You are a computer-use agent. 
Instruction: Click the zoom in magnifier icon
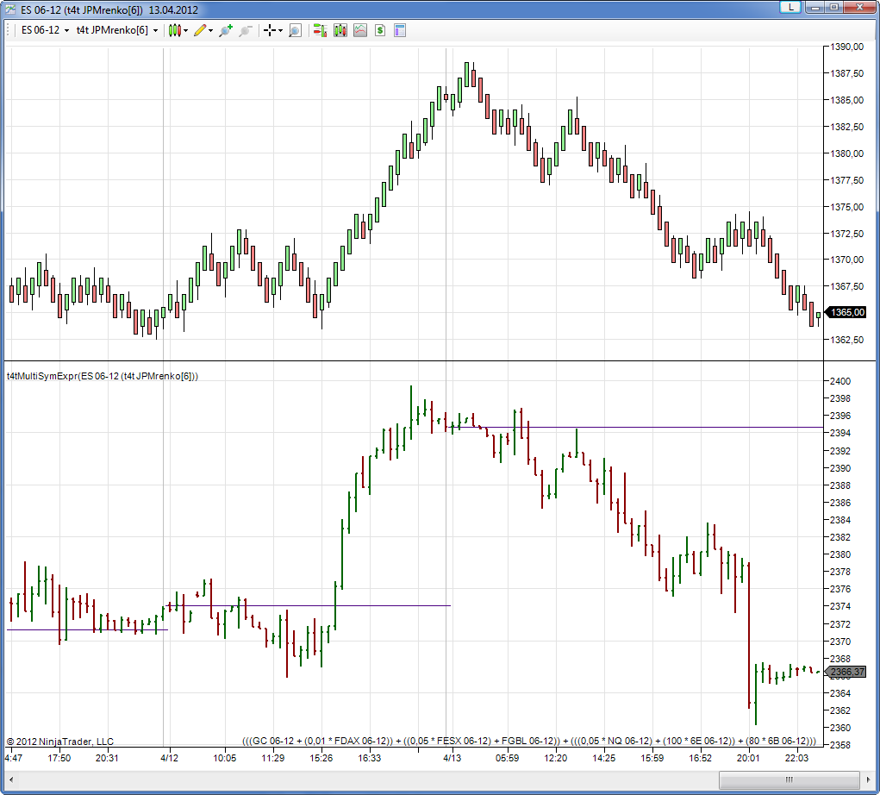click(226, 30)
